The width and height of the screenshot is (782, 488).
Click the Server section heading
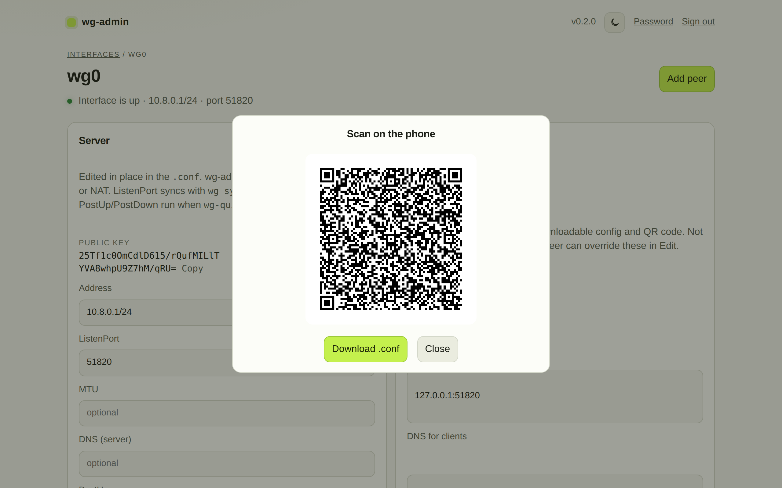(x=94, y=141)
